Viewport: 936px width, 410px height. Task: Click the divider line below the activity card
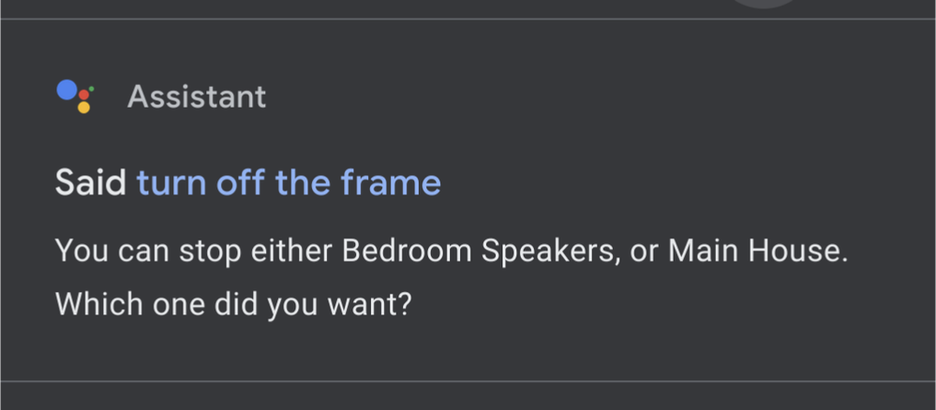(x=468, y=381)
